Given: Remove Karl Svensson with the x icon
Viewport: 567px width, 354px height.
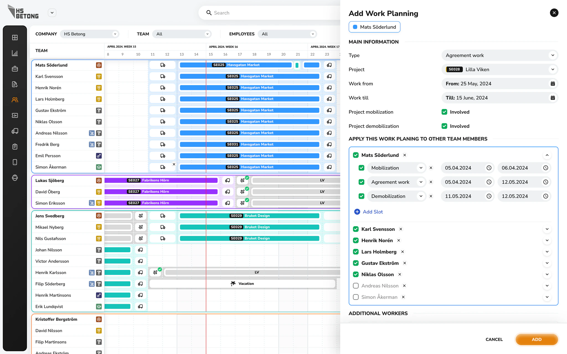Looking at the screenshot, I should click(401, 229).
